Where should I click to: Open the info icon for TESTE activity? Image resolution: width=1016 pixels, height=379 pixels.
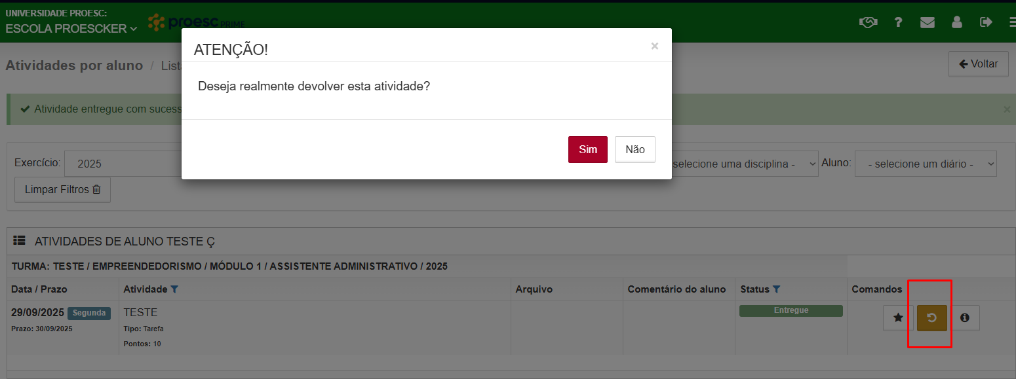point(965,318)
